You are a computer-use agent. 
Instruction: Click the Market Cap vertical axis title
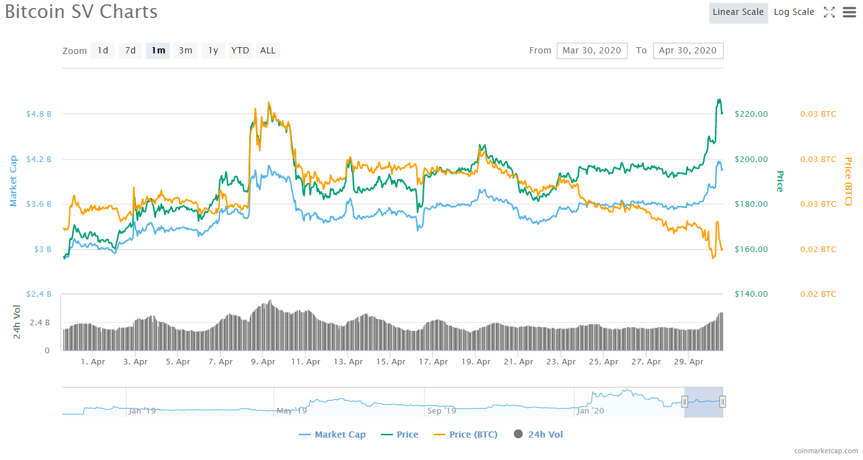[14, 180]
